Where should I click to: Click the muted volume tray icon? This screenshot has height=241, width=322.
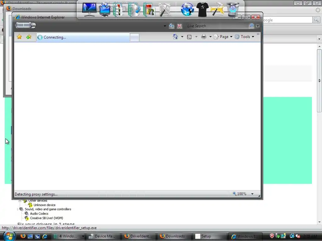(298, 236)
